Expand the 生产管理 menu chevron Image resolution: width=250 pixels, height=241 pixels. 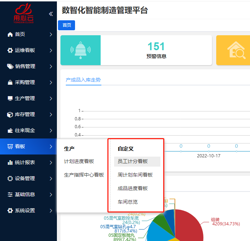point(51,99)
